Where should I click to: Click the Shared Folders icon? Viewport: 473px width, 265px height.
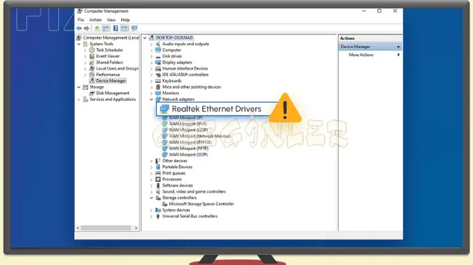(92, 62)
